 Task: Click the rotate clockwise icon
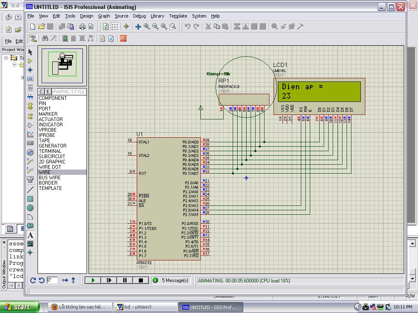(33, 280)
